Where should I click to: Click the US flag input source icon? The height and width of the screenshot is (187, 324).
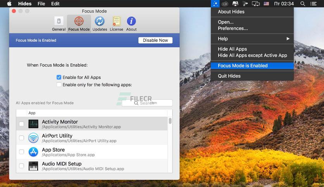266,3
